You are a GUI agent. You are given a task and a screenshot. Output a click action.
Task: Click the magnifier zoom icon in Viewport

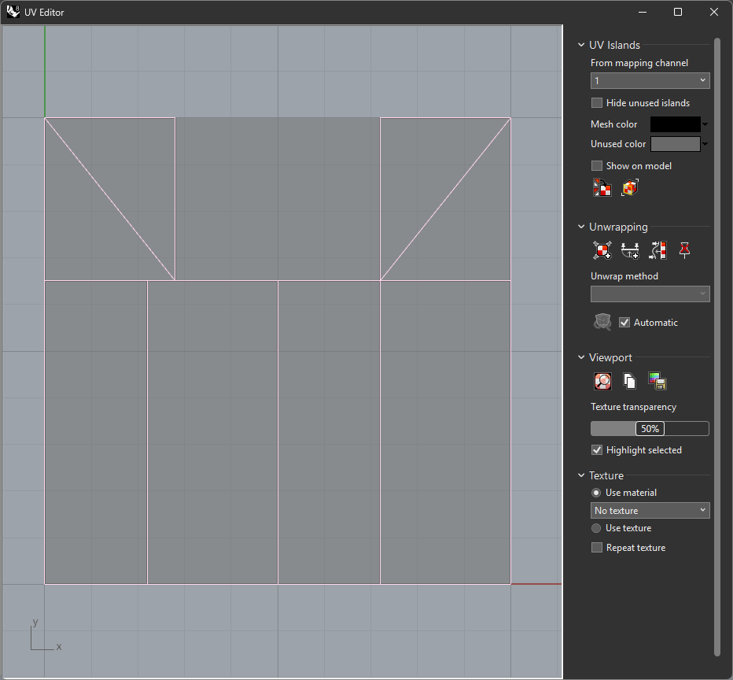[602, 381]
